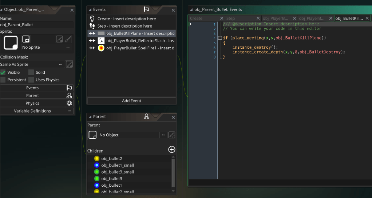Open the Variable Definitions button
This screenshot has width=372, height=198.
tap(33, 111)
